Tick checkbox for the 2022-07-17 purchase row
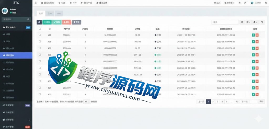 click(x=40, y=41)
